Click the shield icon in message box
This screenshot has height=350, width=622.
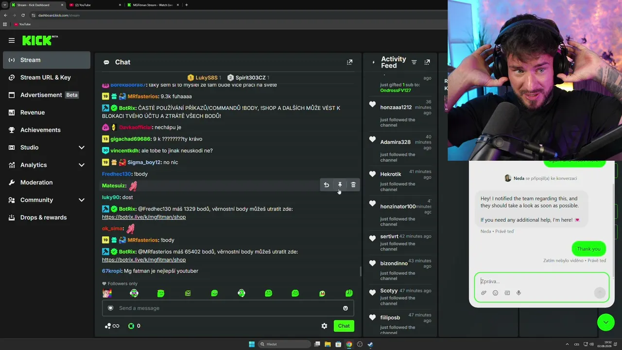[110, 308]
